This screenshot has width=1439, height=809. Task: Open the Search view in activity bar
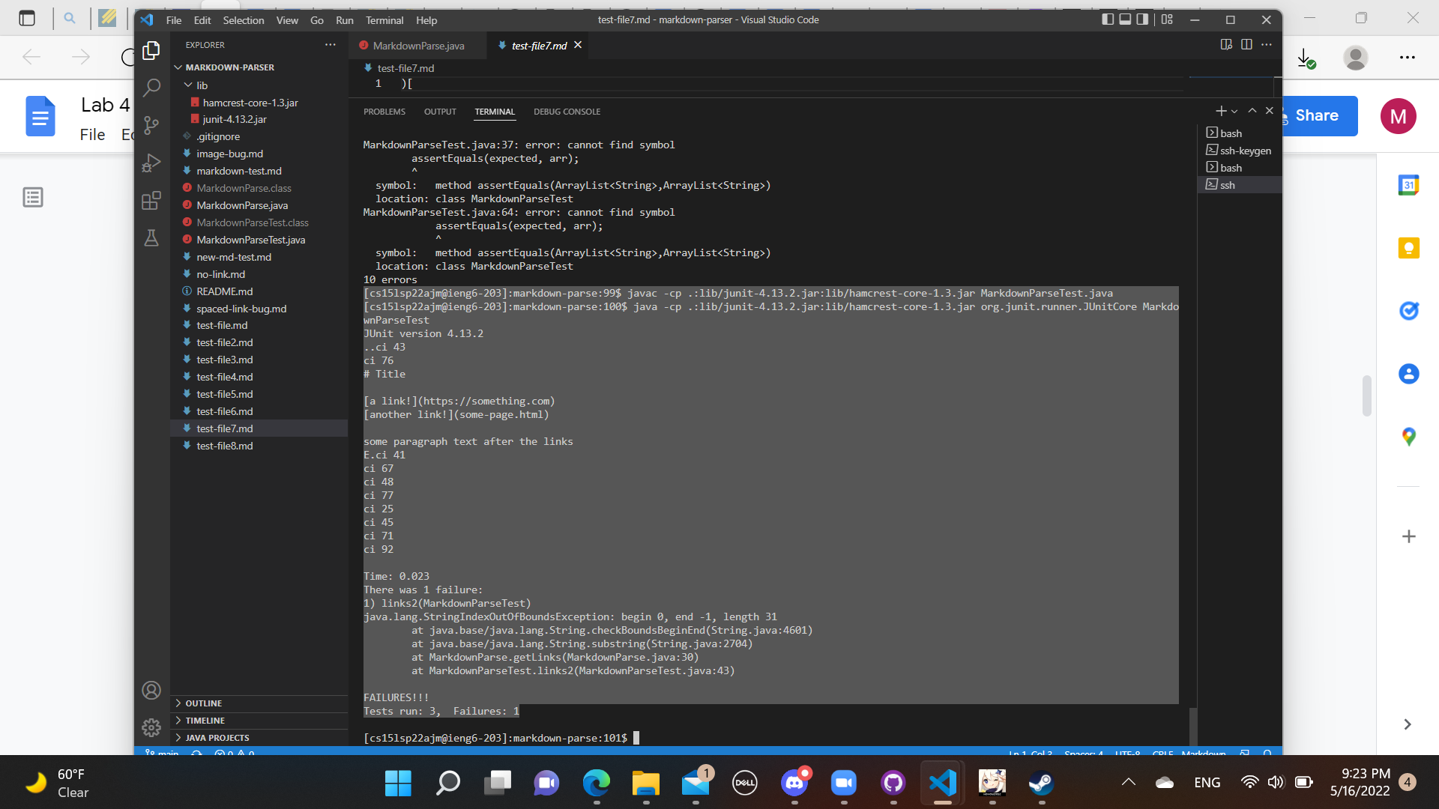[151, 88]
